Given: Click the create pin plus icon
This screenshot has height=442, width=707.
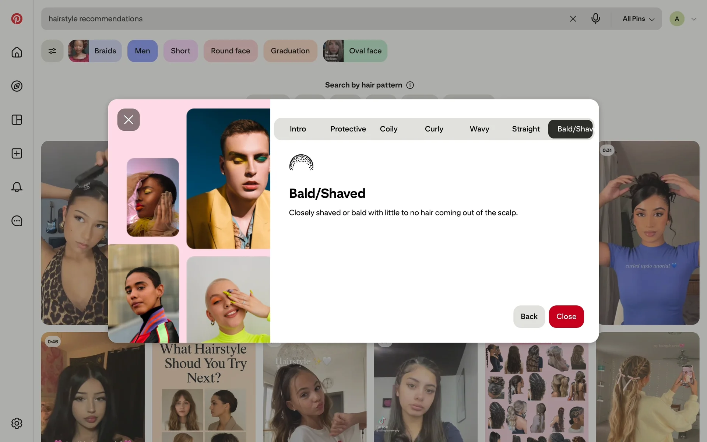Looking at the screenshot, I should [x=17, y=154].
